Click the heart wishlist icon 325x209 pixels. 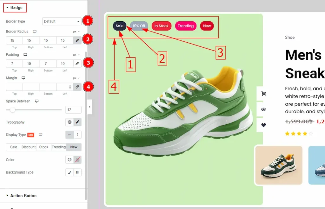pos(263,125)
